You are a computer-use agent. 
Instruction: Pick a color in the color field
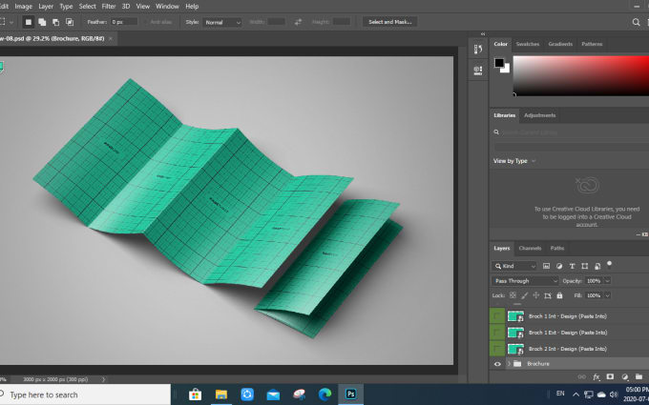coord(580,75)
